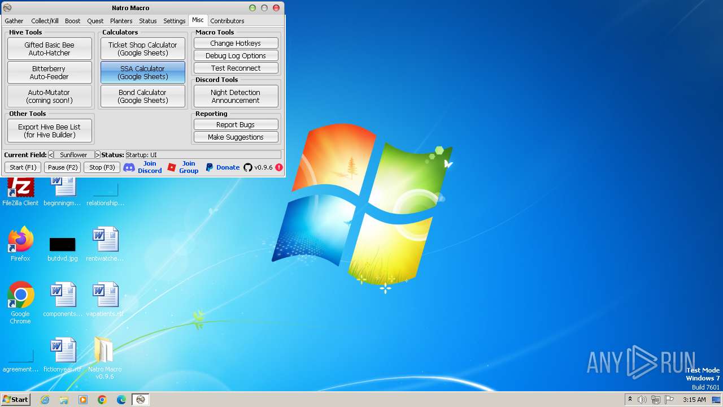Open the Contributors tab
The height and width of the screenshot is (407, 723).
[228, 21]
